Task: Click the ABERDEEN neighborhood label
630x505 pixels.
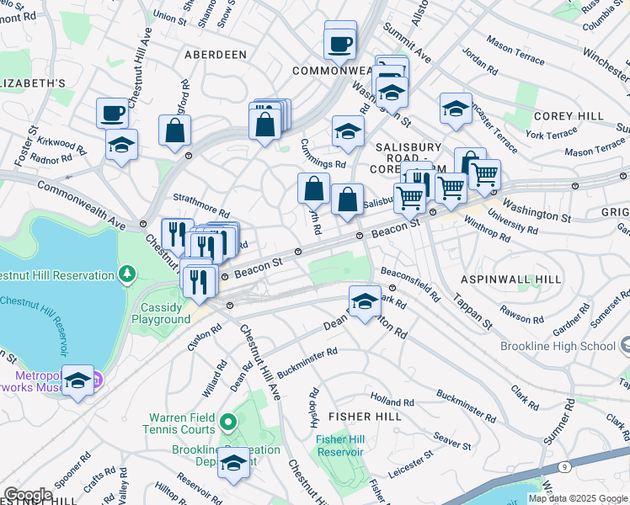Action: tap(216, 55)
